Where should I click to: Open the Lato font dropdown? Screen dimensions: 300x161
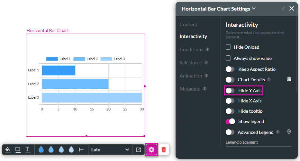tap(110, 149)
